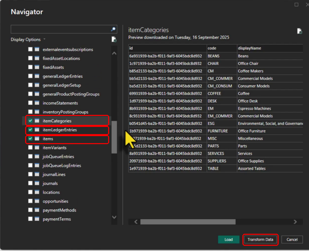Click the table icon next to itemVariants
The width and height of the screenshot is (309, 251).
[x=37, y=148]
